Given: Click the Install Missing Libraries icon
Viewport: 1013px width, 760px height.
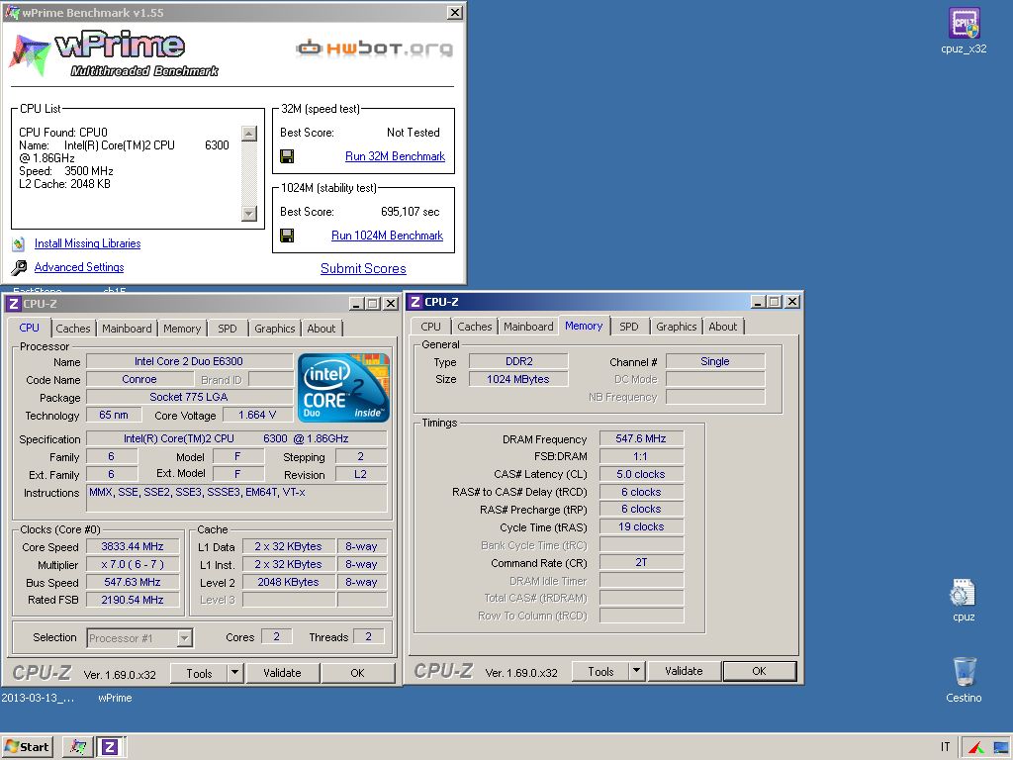Looking at the screenshot, I should point(19,243).
